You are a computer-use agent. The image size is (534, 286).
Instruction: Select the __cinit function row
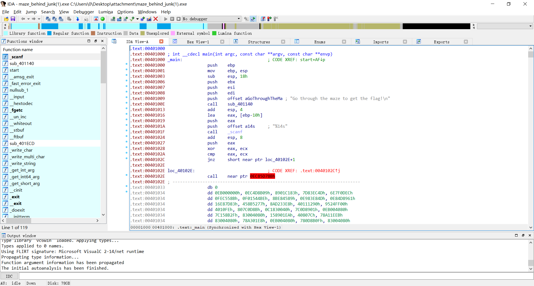(x=51, y=190)
